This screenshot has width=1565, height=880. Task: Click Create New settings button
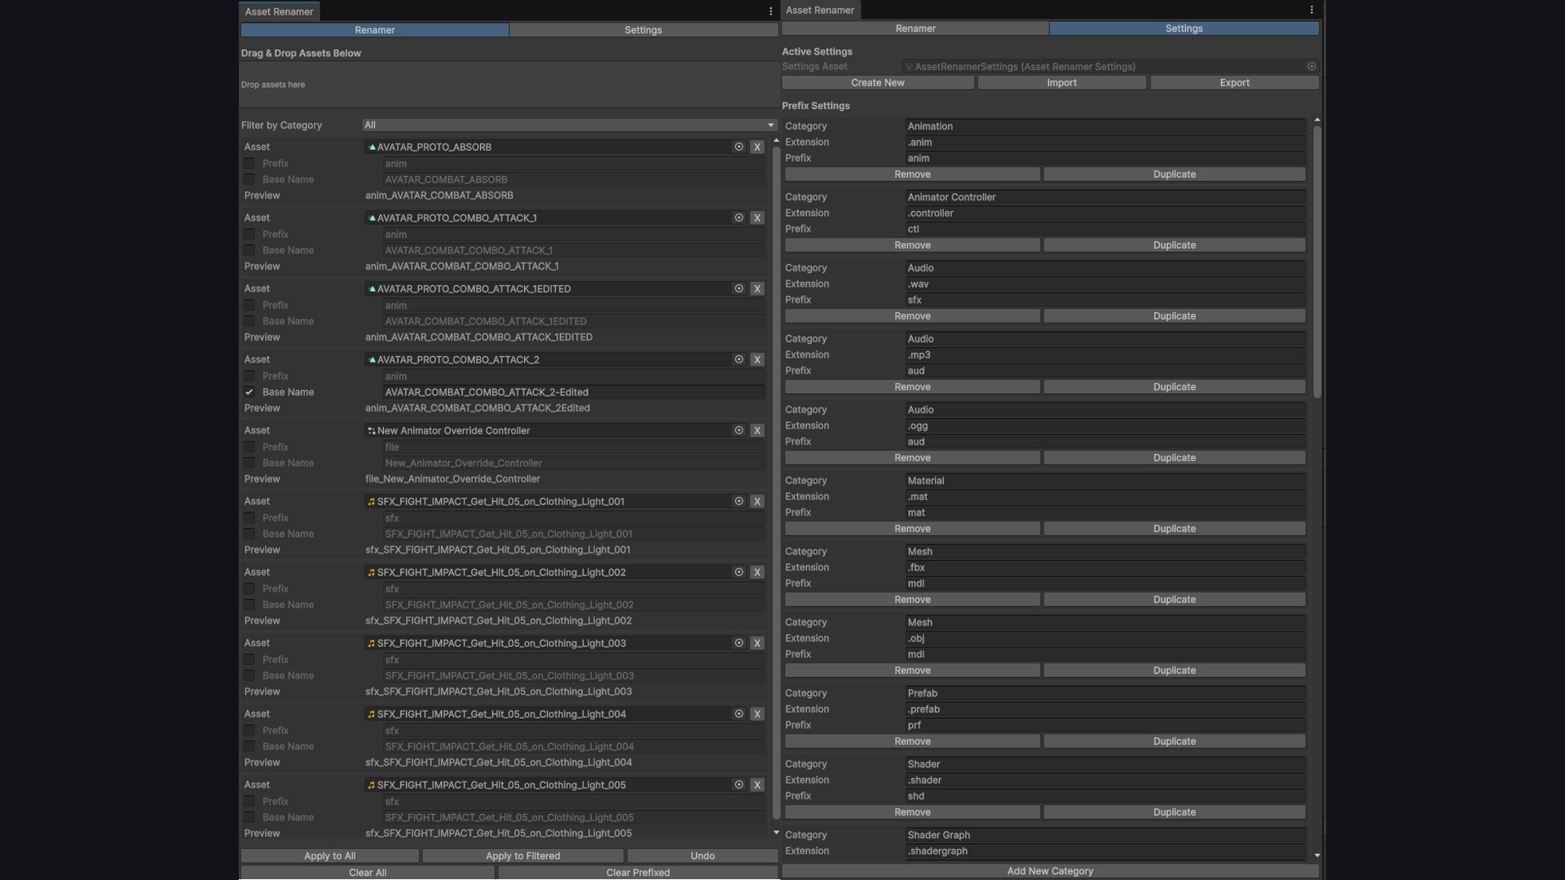tap(878, 83)
